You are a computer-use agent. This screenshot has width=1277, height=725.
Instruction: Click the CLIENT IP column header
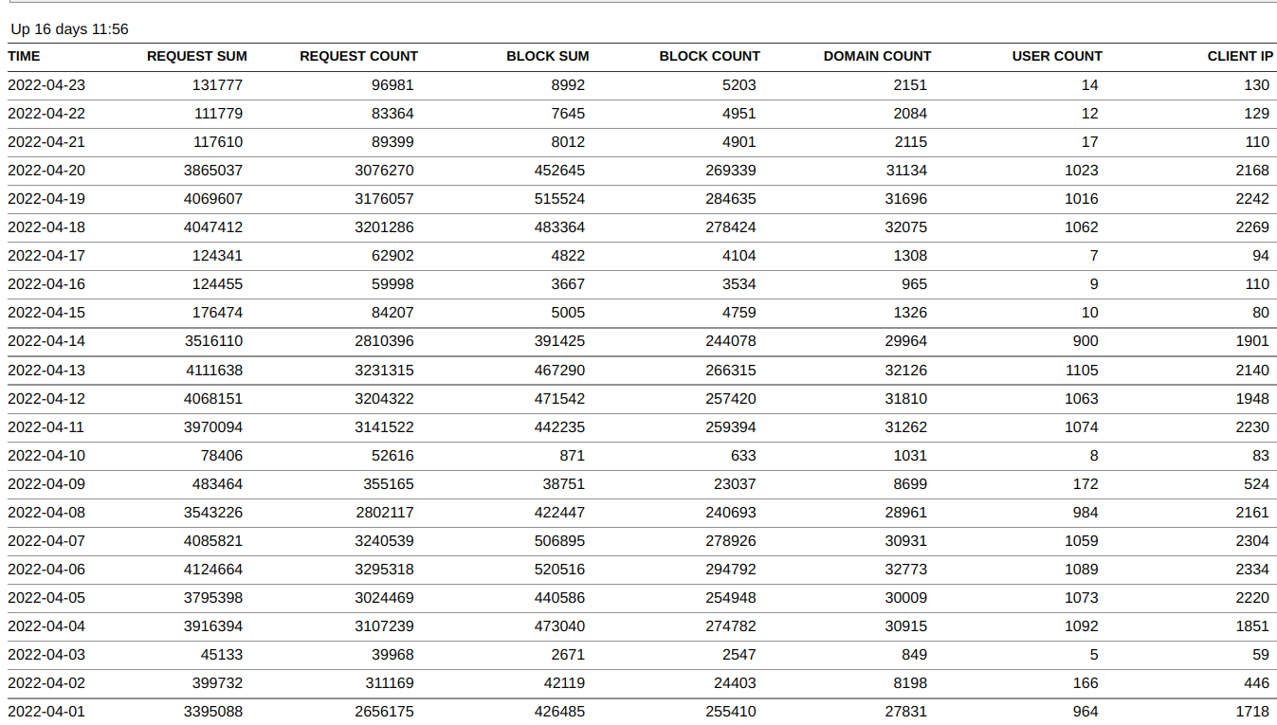[x=1240, y=56]
